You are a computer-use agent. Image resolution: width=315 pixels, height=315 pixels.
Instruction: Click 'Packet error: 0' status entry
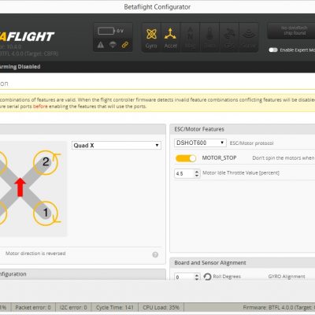coord(33,307)
